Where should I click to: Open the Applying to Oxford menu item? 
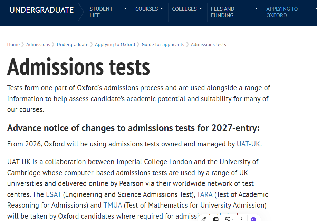click(282, 12)
